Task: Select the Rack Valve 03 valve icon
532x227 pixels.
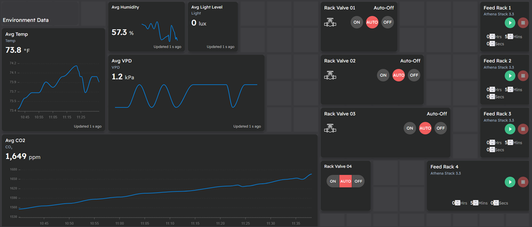Action: click(330, 128)
